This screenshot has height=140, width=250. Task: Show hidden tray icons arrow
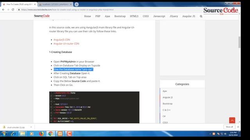[x=210, y=134]
